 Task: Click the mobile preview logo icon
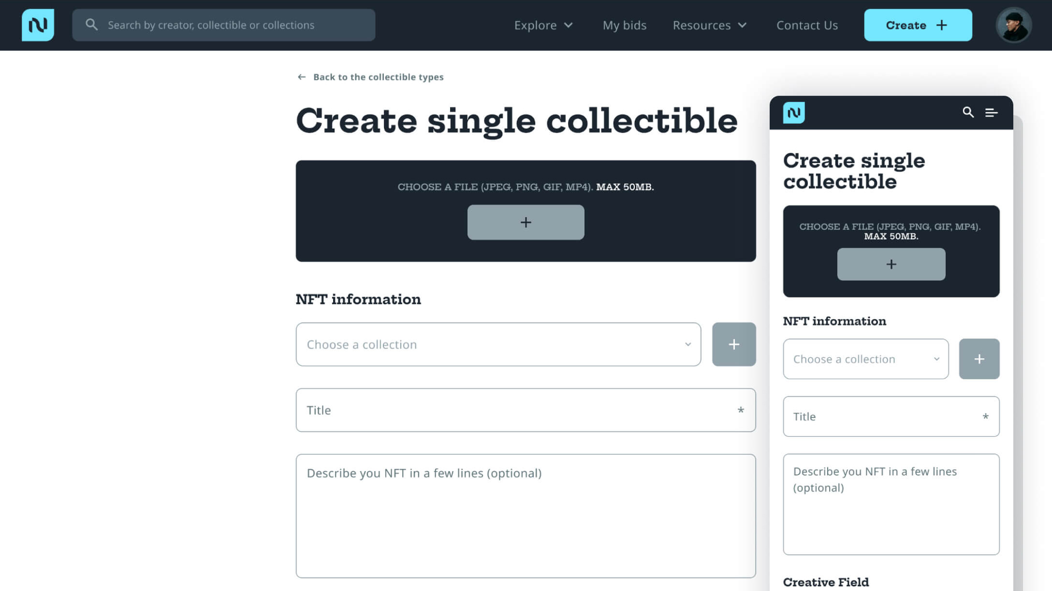coord(794,113)
